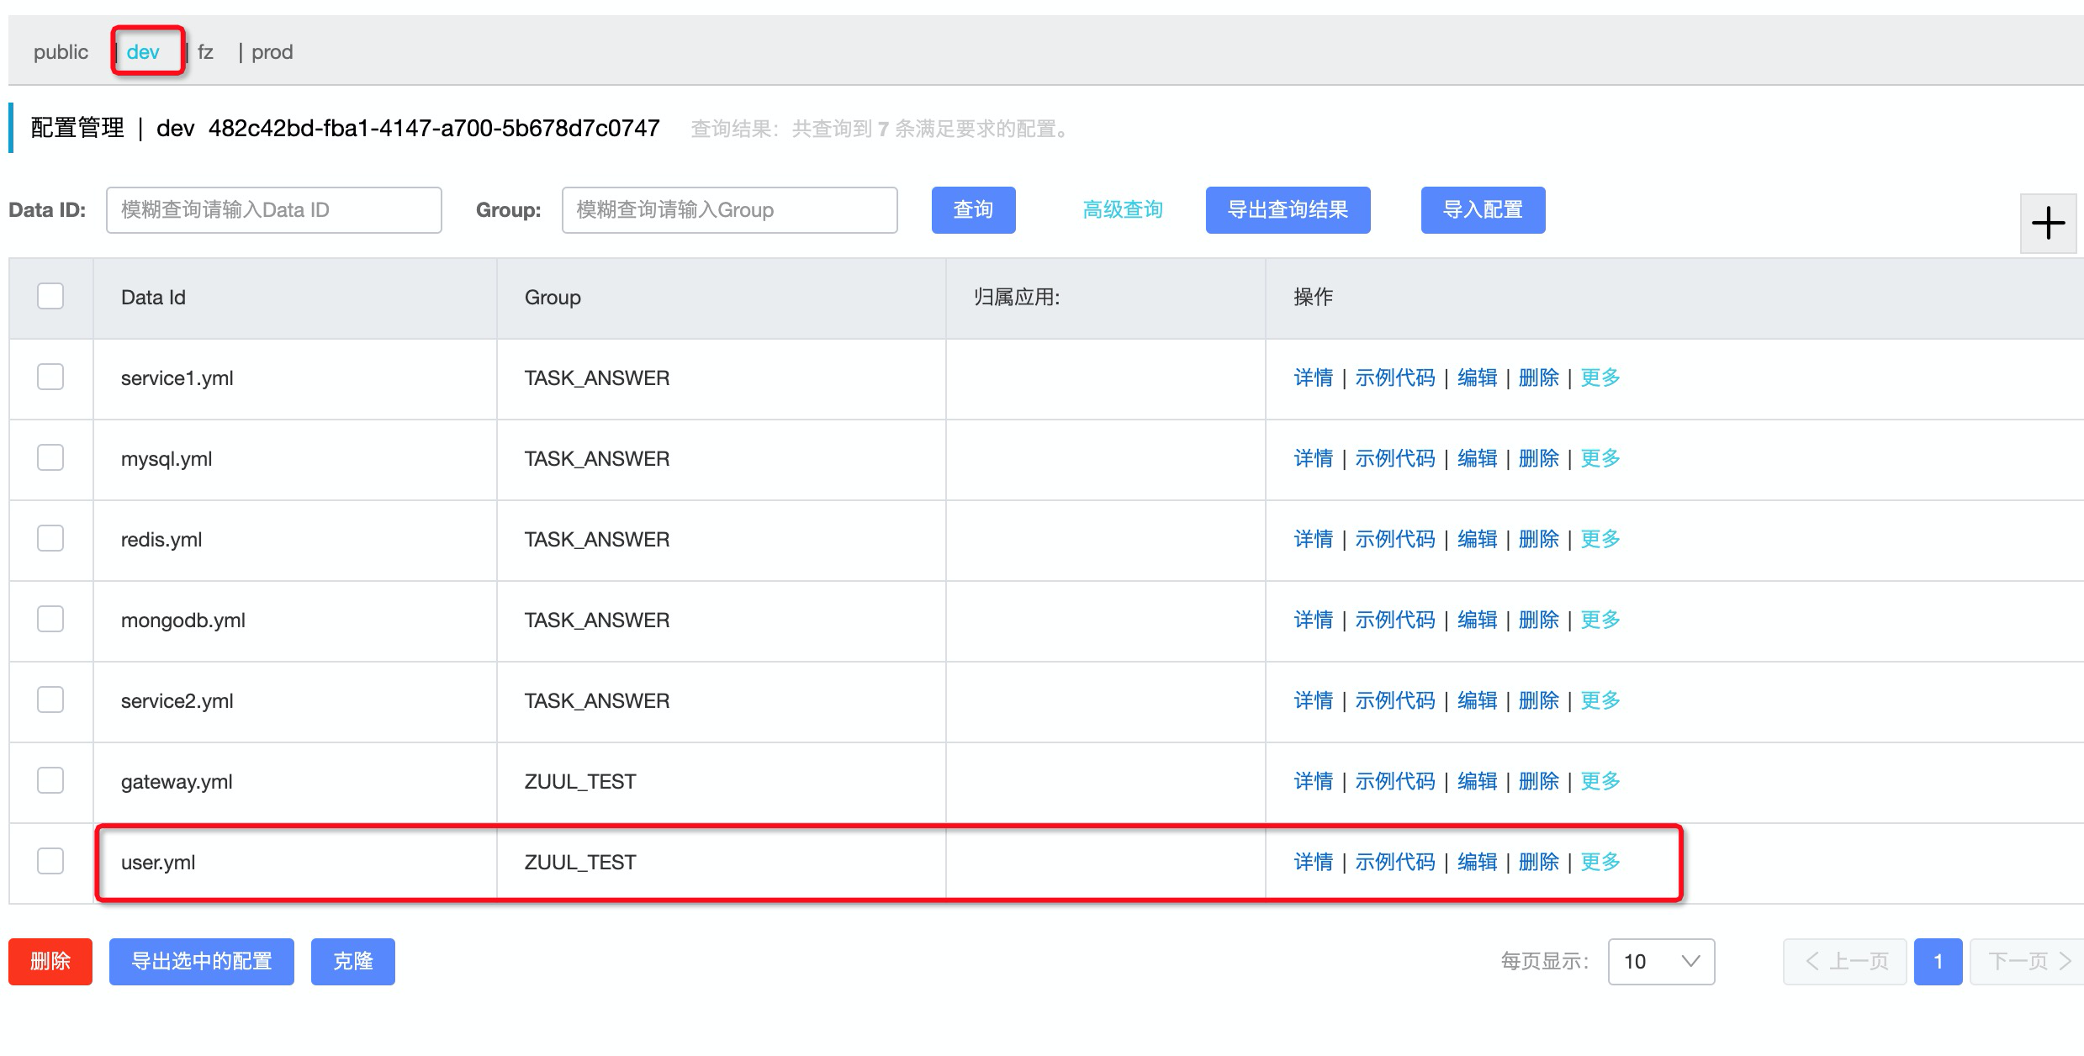Select the user.yml row checkbox

point(50,862)
